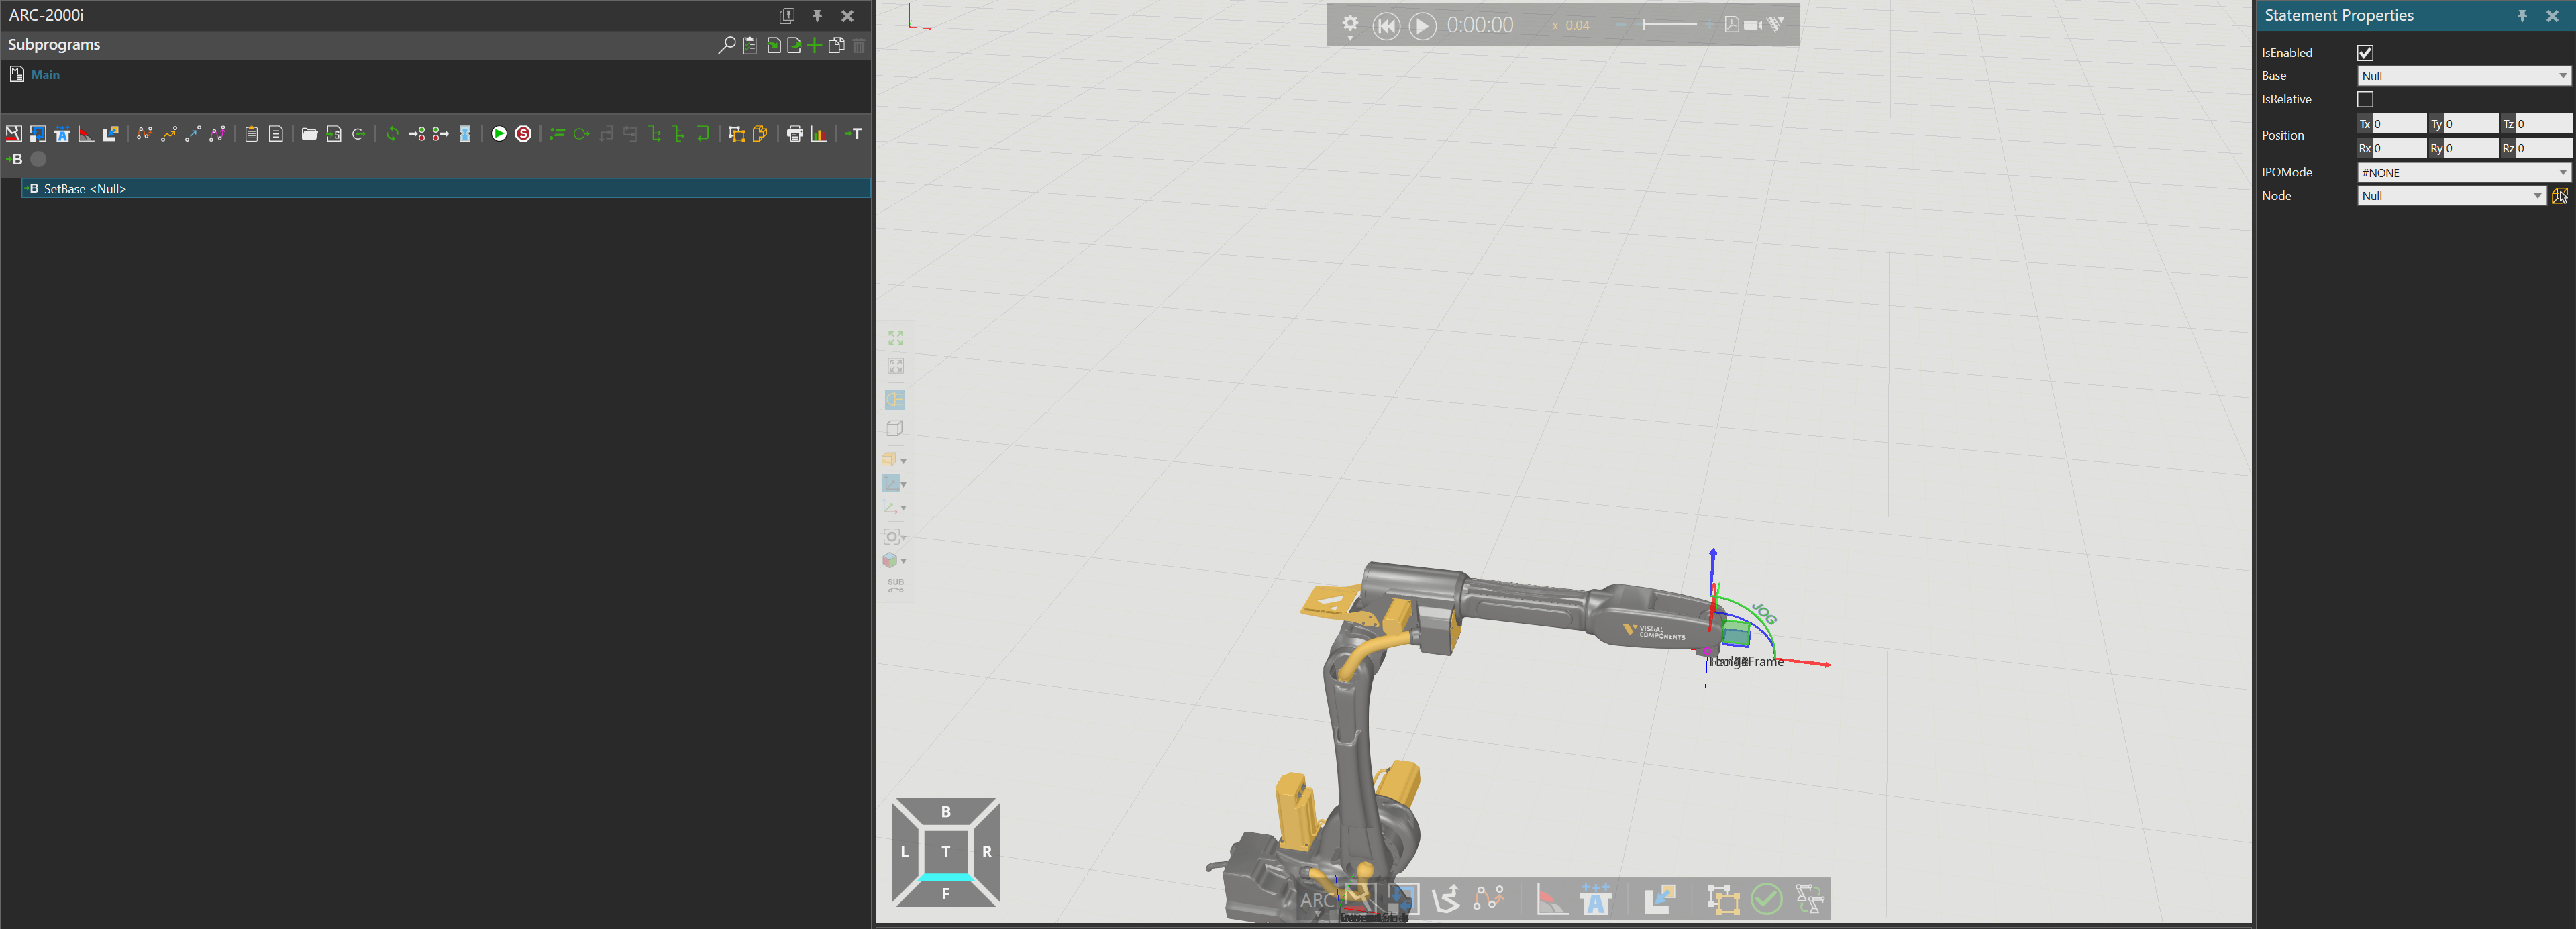Image resolution: width=2576 pixels, height=929 pixels.
Task: Click the trash delete subprogram icon
Action: (859, 45)
